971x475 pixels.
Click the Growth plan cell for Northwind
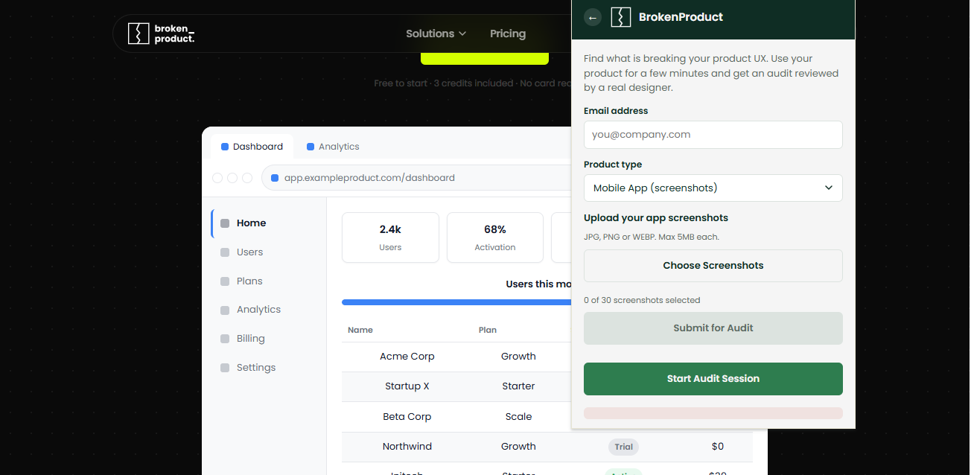tap(518, 447)
